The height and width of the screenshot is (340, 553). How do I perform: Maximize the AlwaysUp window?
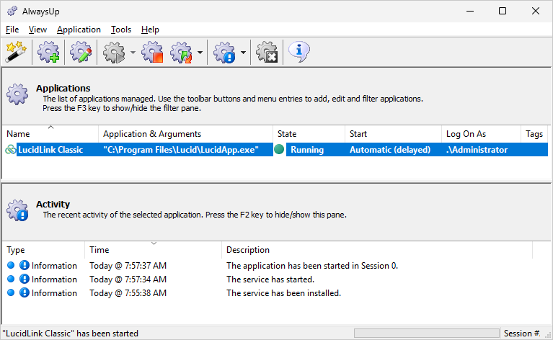503,11
